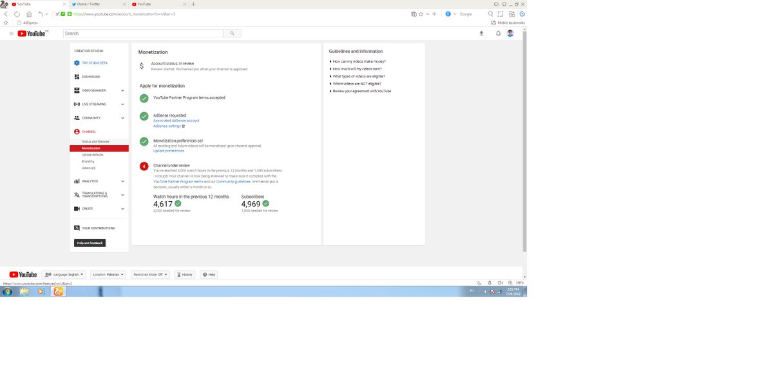Show notifications via the bell icon
Image resolution: width=773 pixels, height=365 pixels.
[498, 34]
